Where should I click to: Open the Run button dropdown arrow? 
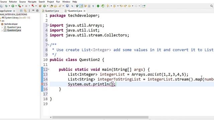coord(16,6)
